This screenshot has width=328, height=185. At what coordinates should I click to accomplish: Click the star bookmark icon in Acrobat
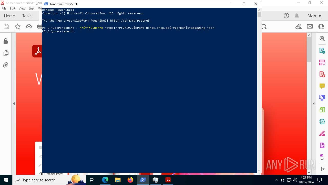click(x=18, y=26)
